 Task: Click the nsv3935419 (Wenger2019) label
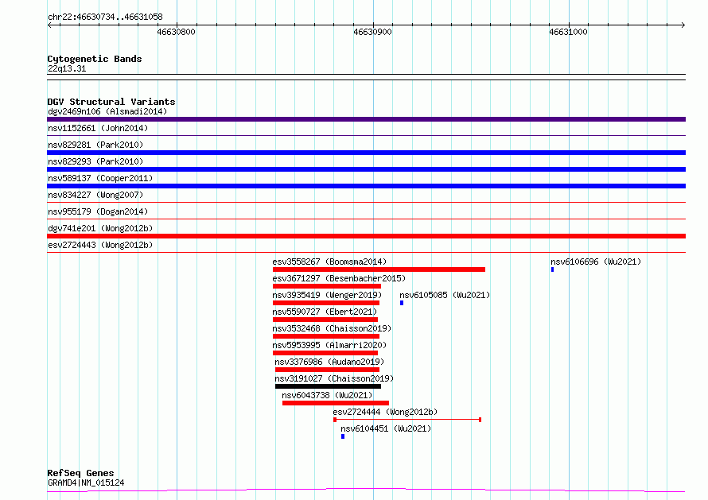(327, 295)
